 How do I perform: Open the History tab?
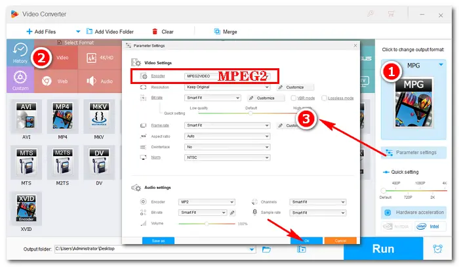click(x=20, y=53)
